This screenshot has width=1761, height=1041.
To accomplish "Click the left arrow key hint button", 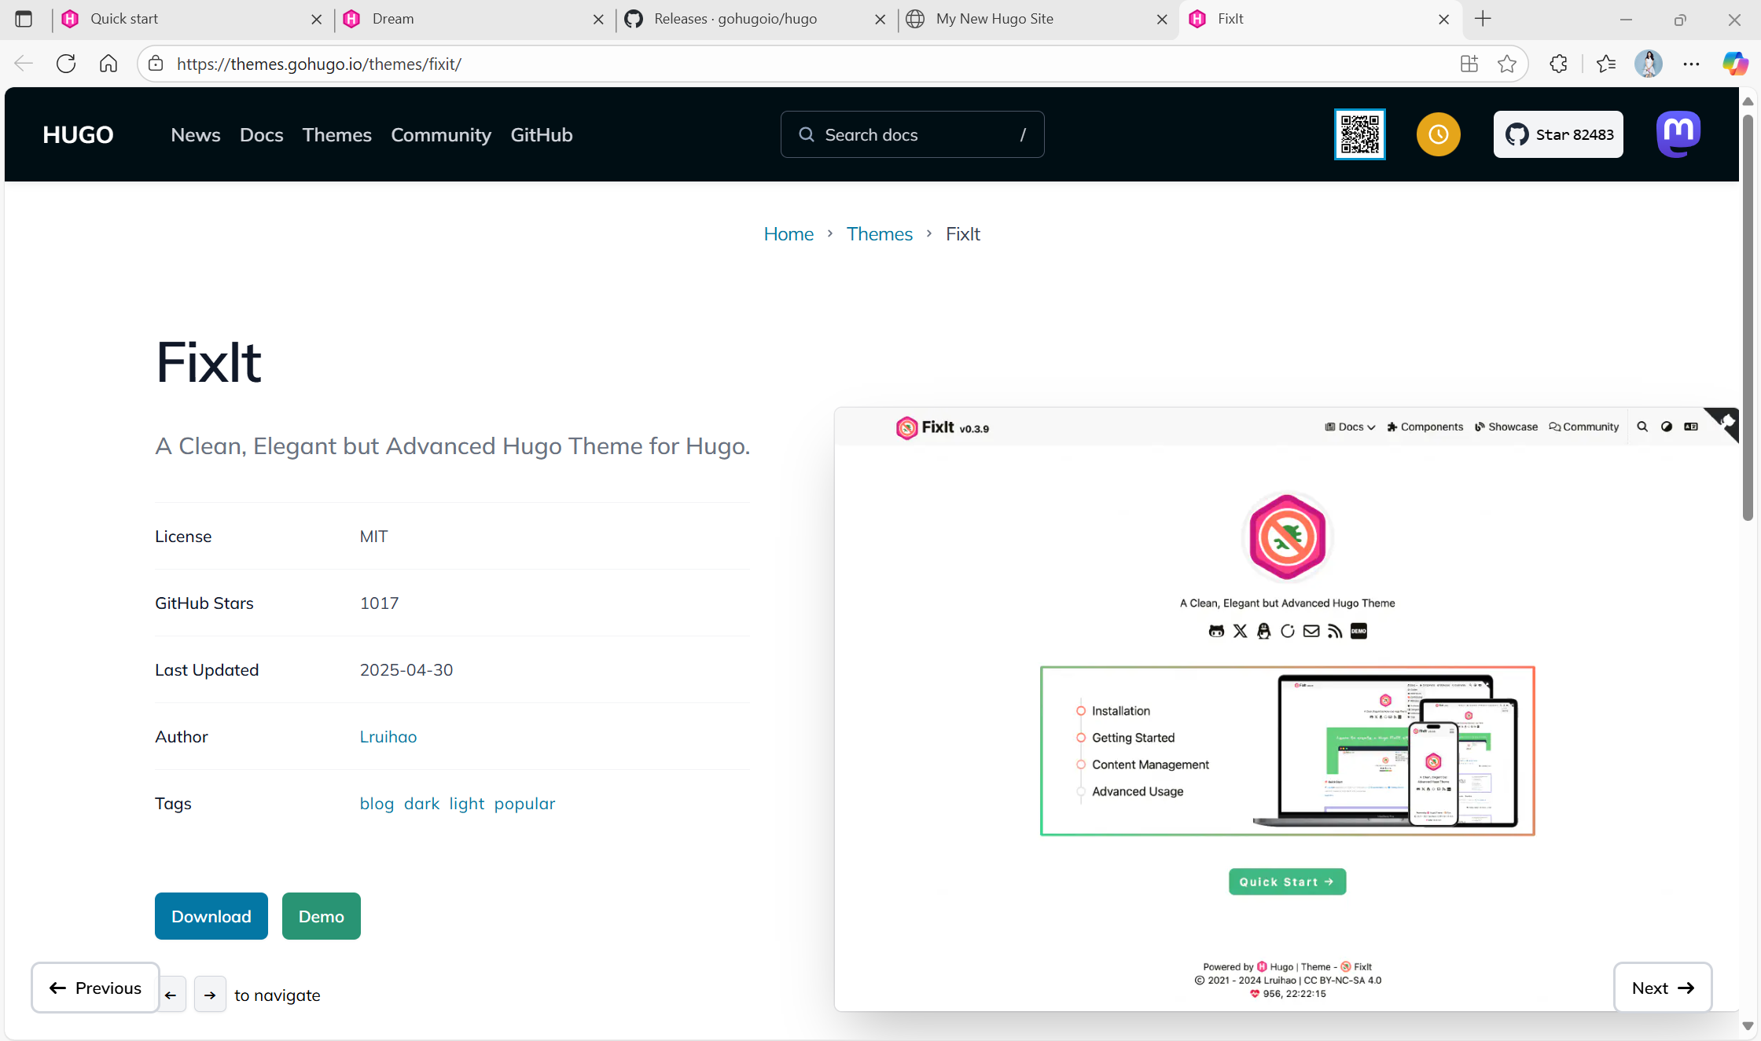I will click(x=171, y=995).
